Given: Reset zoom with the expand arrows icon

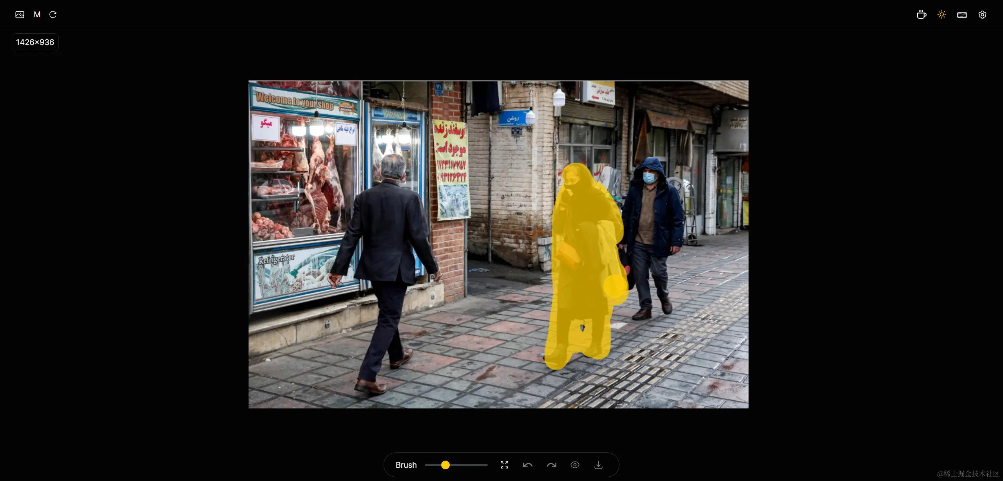Looking at the screenshot, I should pos(504,465).
